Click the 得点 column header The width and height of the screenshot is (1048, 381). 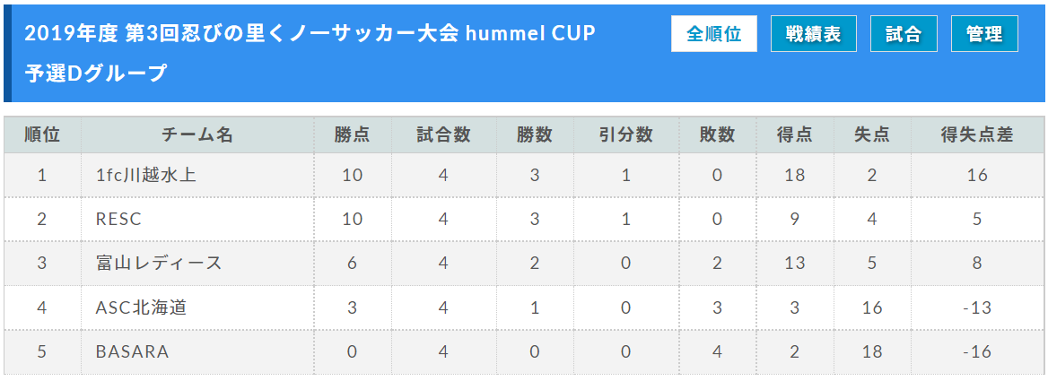[794, 134]
